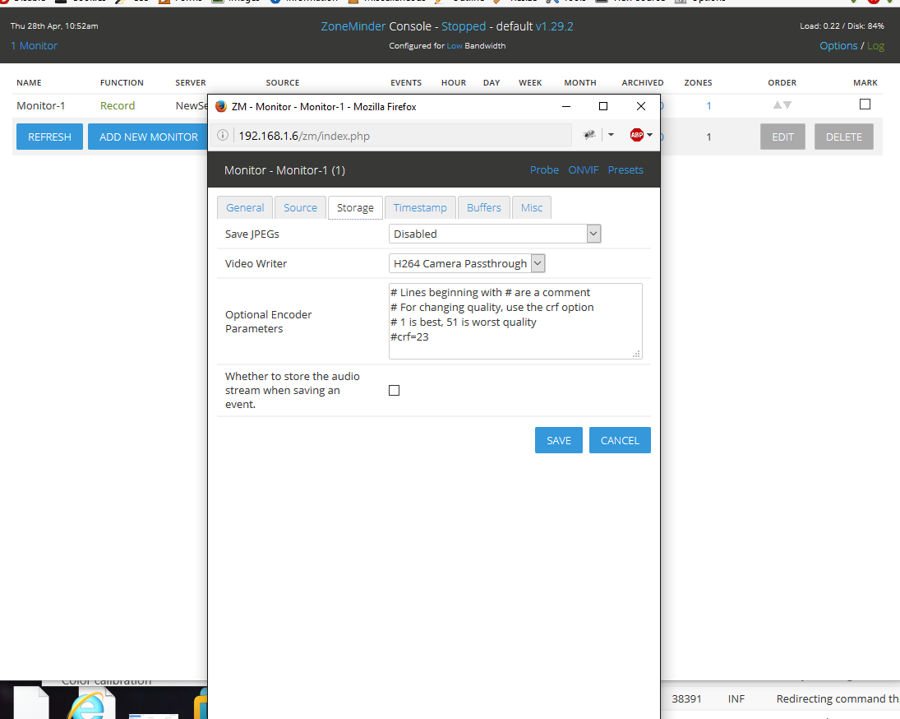This screenshot has height=719, width=900.
Task: Open the ONVIF link
Action: click(x=584, y=170)
